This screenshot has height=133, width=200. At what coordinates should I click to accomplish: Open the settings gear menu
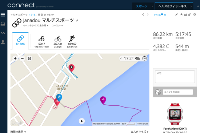coord(195,15)
